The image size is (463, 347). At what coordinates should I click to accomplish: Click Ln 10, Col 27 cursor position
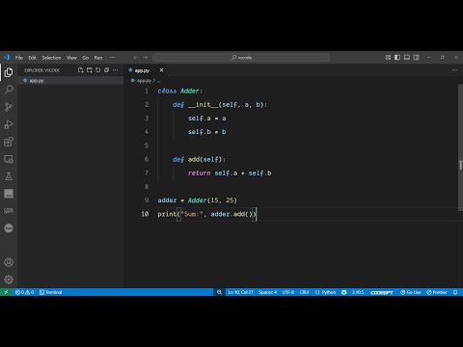tap(240, 292)
